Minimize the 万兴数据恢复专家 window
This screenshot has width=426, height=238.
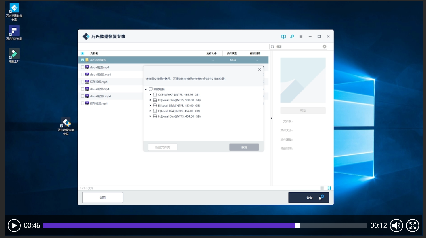click(310, 37)
